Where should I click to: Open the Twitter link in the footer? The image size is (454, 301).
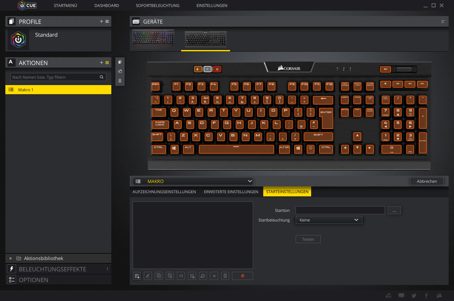tap(414, 296)
